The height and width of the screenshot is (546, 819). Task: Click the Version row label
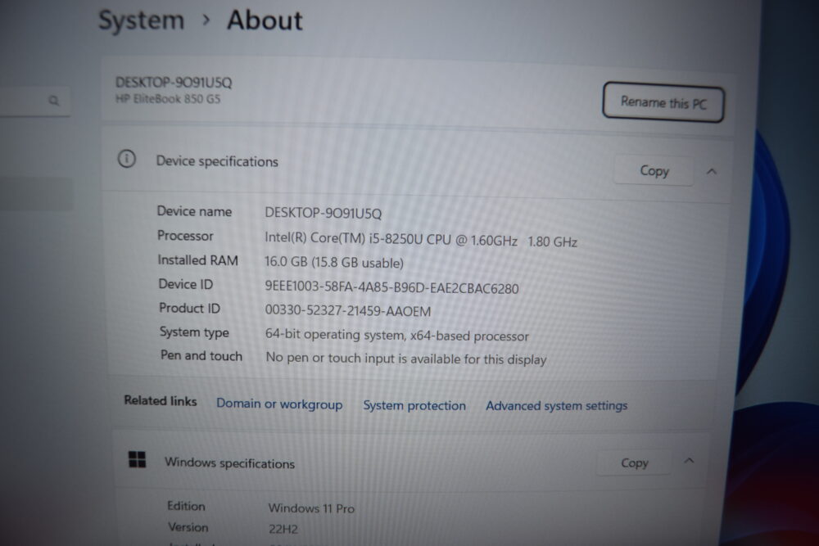[x=188, y=527]
